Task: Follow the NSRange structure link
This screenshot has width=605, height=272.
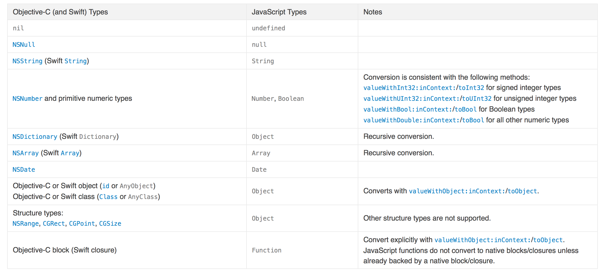Action: tap(25, 223)
